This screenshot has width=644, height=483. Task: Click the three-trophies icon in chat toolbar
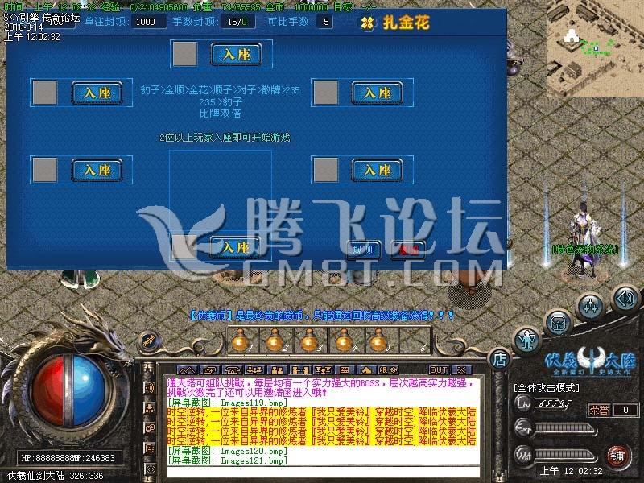click(322, 369)
